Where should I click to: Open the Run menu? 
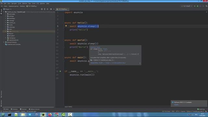(x=30, y=4)
